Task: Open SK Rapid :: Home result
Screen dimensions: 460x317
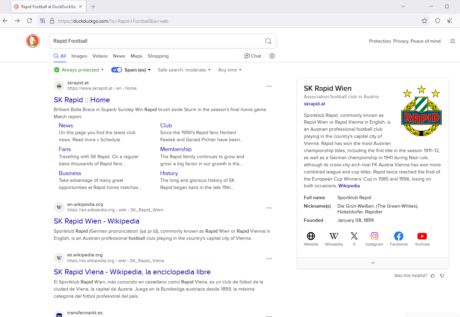Action: (x=82, y=100)
